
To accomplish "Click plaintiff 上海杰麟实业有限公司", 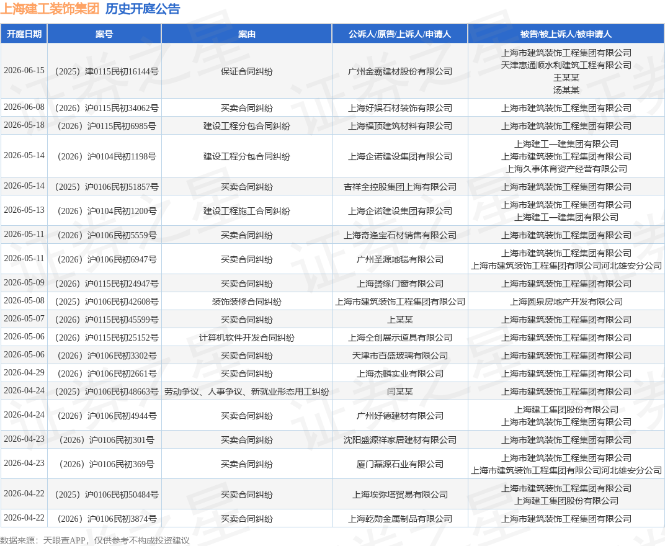I will [x=400, y=374].
